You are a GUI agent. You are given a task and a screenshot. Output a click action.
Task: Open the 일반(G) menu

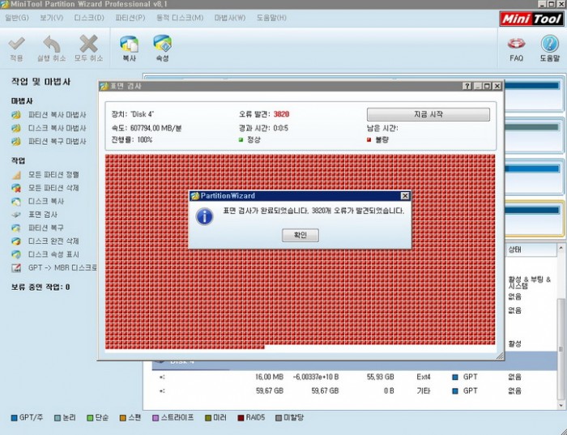click(17, 18)
